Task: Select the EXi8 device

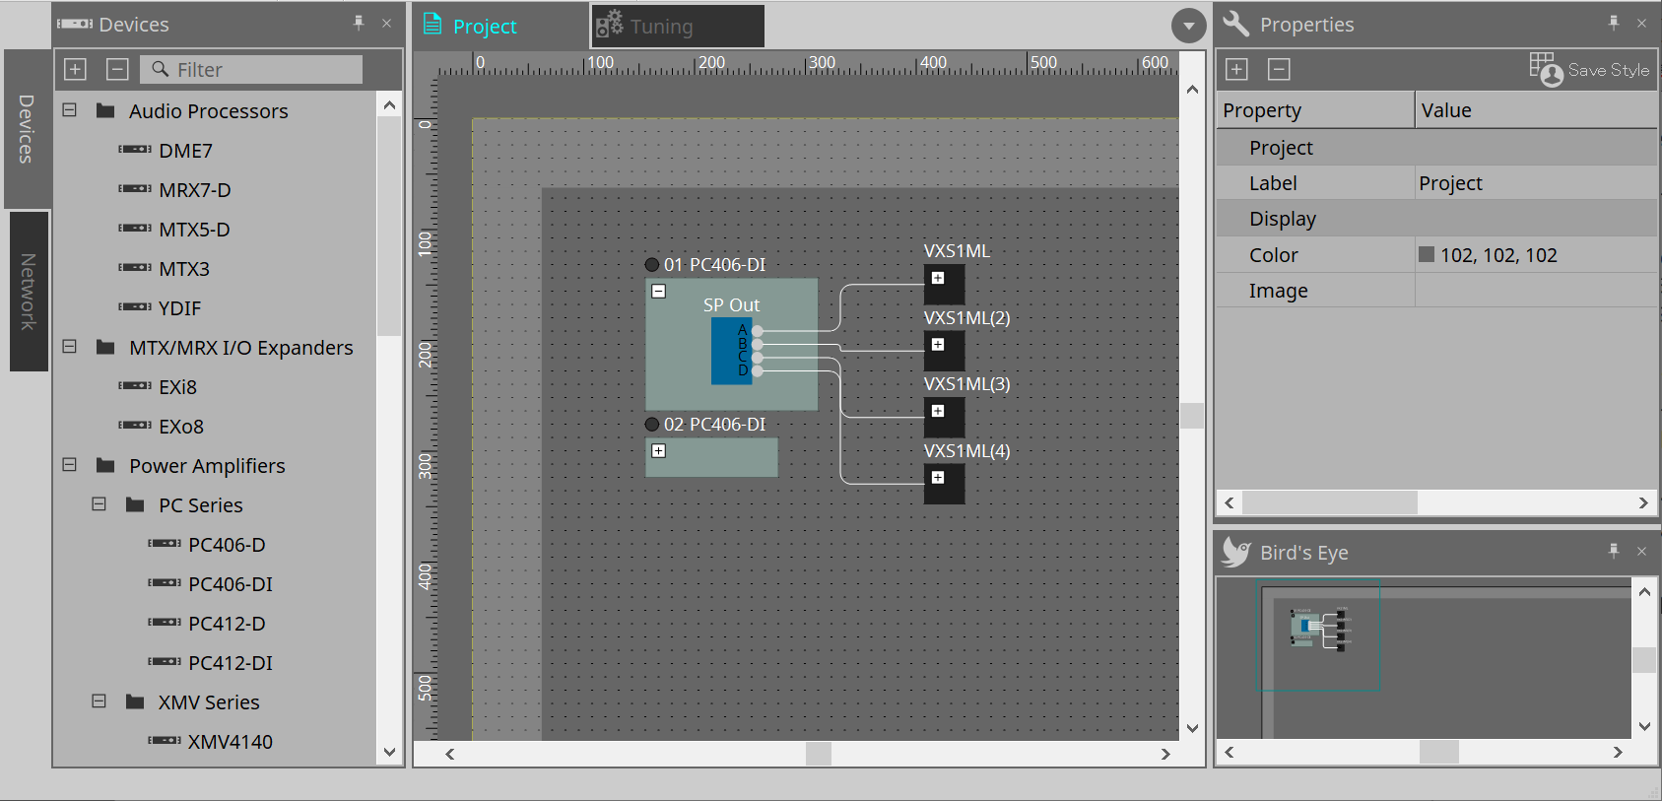Action: click(178, 387)
